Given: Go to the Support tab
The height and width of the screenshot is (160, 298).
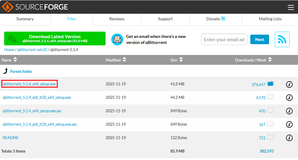Looking at the screenshot, I should coord(165,19).
